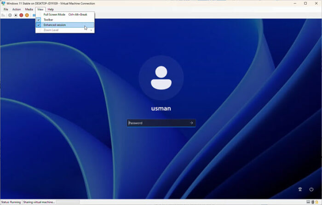The image size is (322, 205).
Task: Submit password with the arrow button
Action: [191, 123]
